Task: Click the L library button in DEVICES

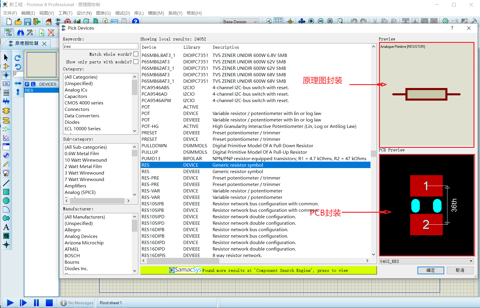Action: click(x=33, y=84)
